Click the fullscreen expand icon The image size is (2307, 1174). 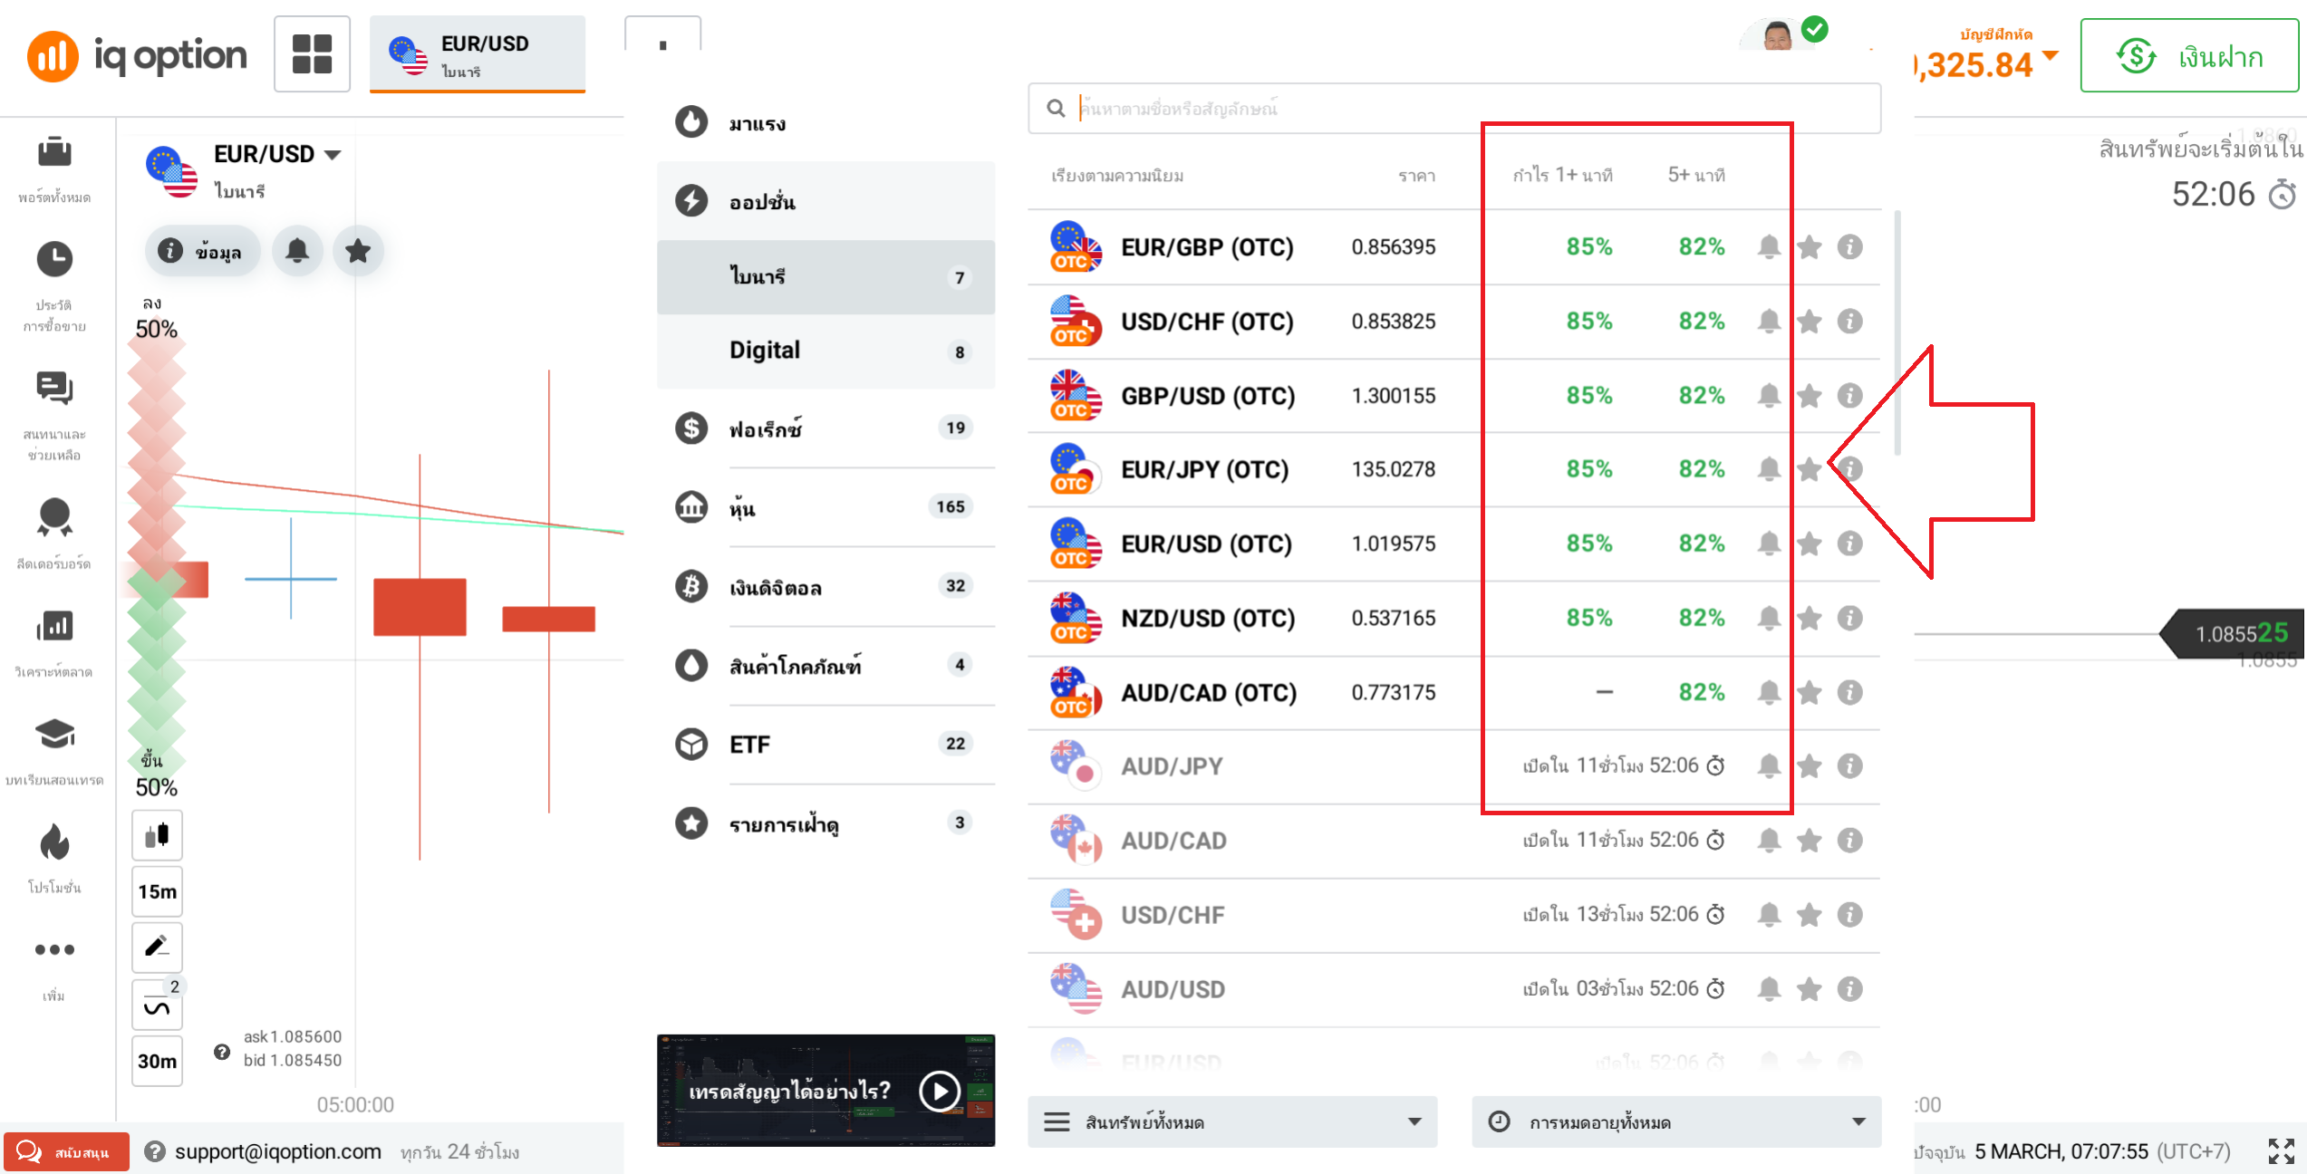click(x=2281, y=1151)
